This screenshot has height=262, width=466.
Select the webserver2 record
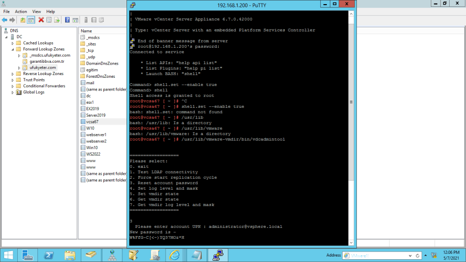click(x=96, y=141)
